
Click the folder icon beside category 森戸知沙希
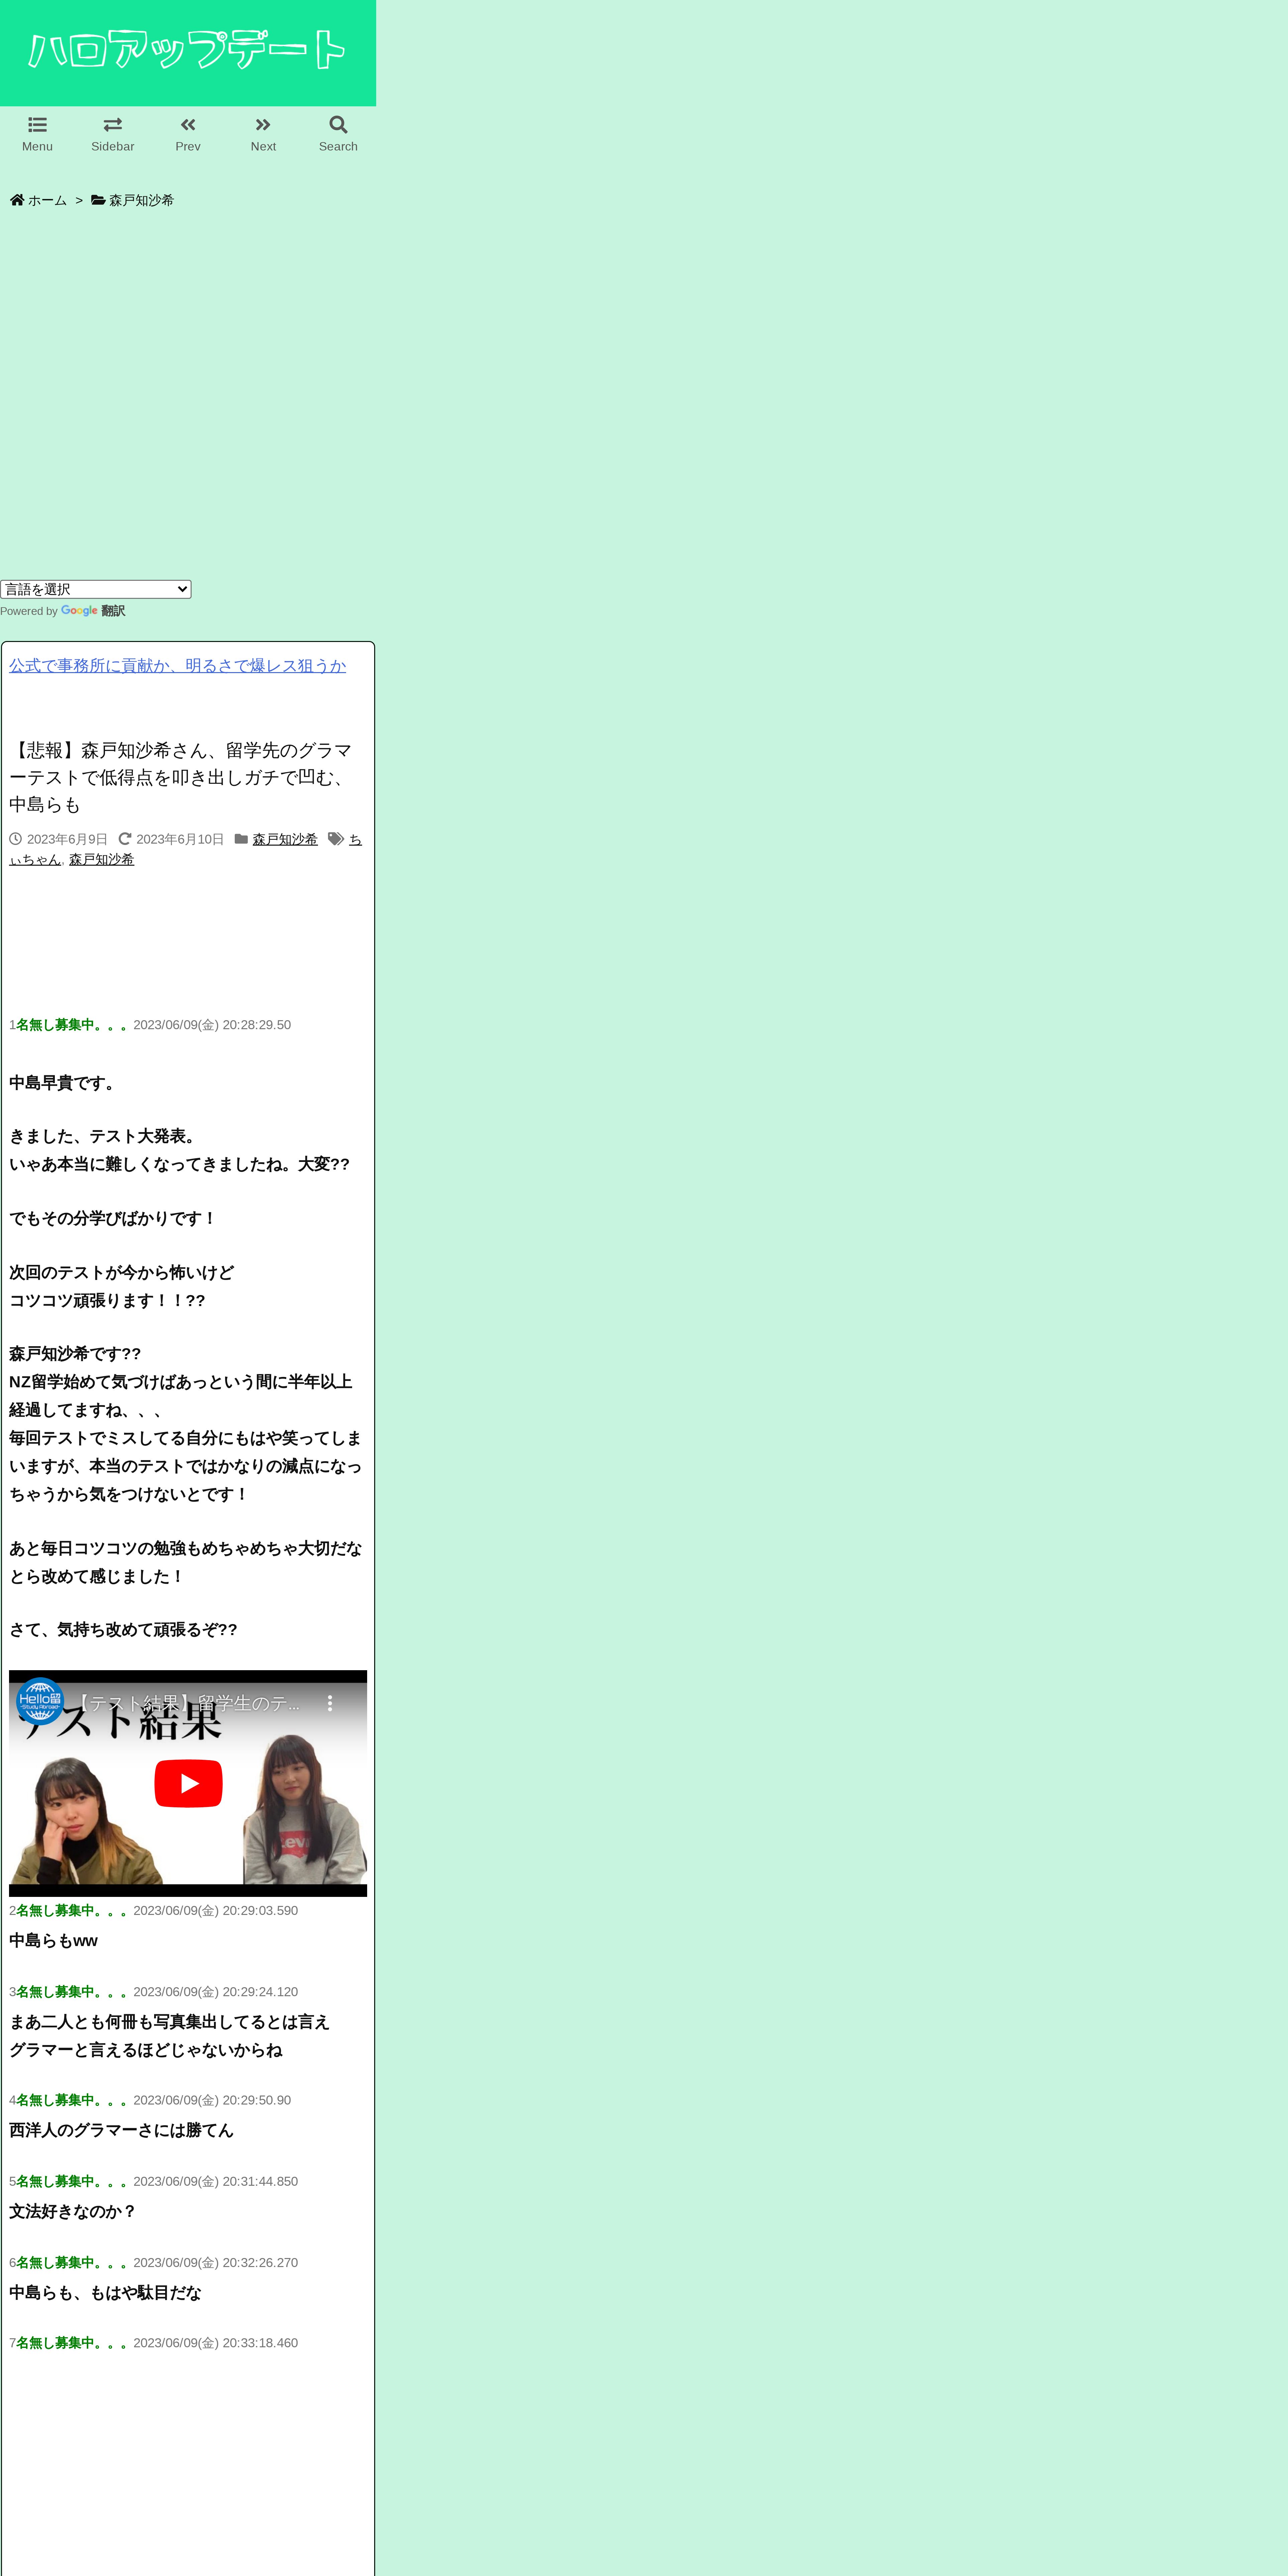(241, 839)
